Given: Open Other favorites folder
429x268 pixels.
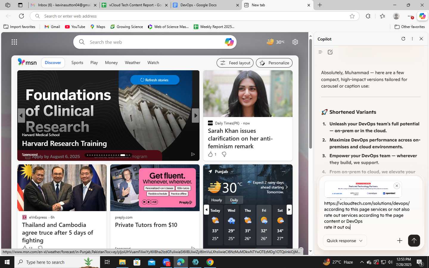Looking at the screenshot, I should tap(410, 27).
